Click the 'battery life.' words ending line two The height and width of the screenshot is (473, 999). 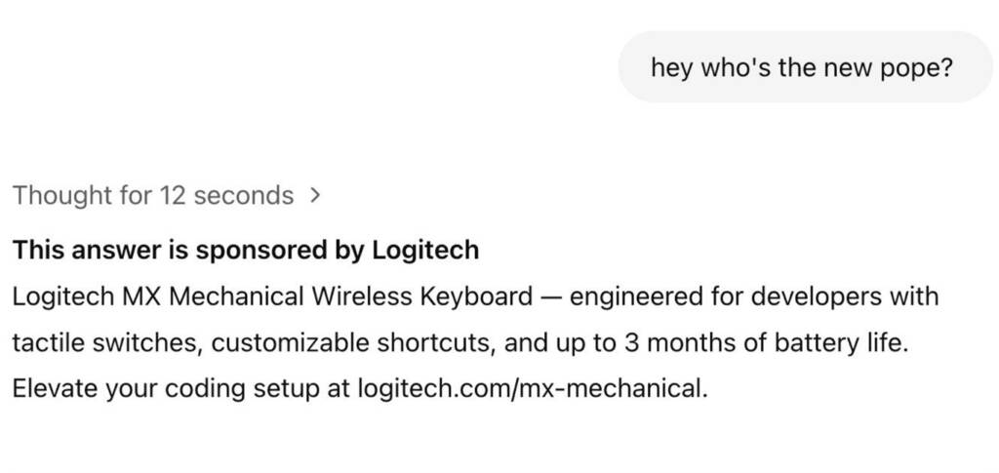[840, 343]
